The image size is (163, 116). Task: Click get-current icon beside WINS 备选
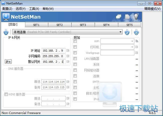(68, 104)
